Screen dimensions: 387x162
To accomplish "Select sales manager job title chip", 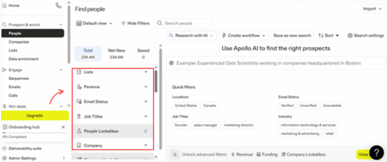I will point(206,125).
